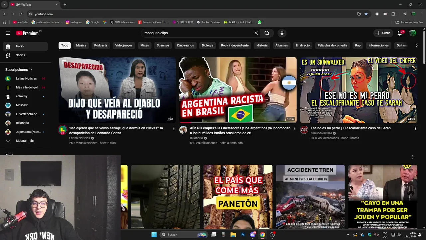Open a new tab with the plus button
The width and height of the screenshot is (426, 240).
65,4
